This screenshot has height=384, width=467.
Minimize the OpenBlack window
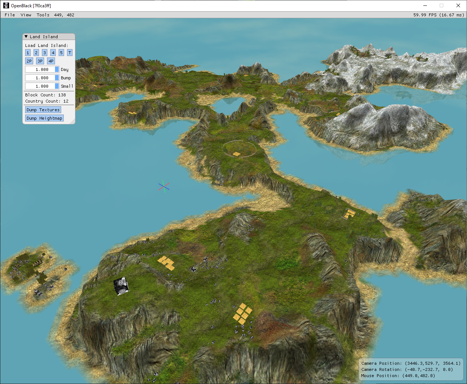tap(425, 5)
